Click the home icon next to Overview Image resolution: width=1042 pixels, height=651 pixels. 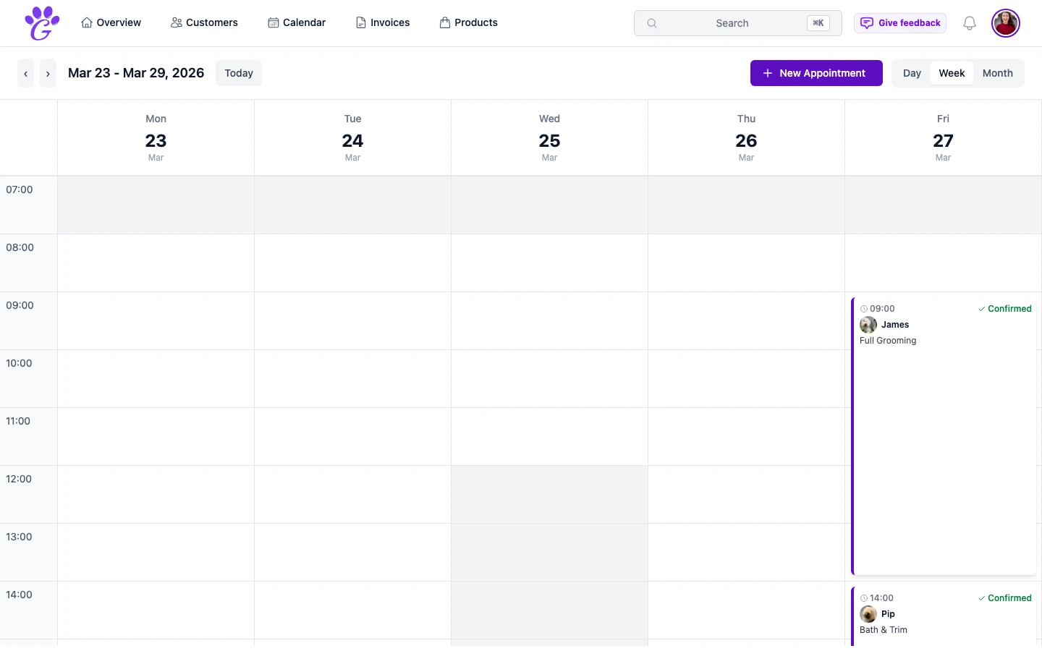click(x=86, y=22)
